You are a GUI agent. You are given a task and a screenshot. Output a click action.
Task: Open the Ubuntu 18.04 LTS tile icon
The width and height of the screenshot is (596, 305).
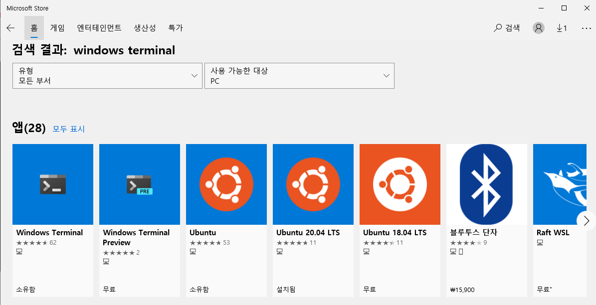[x=400, y=184]
